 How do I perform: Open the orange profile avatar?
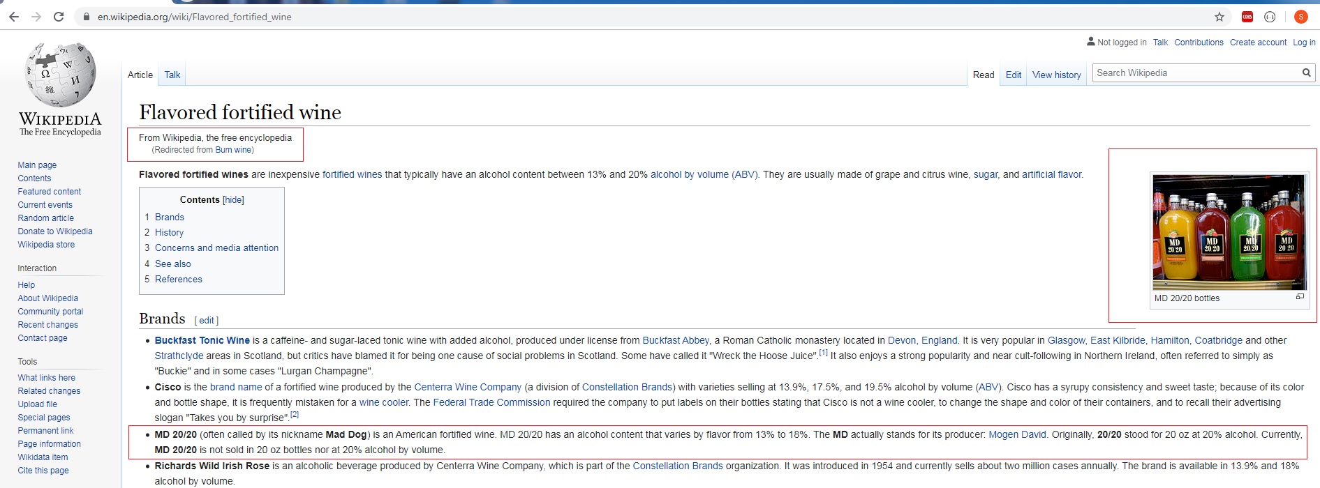[1300, 17]
